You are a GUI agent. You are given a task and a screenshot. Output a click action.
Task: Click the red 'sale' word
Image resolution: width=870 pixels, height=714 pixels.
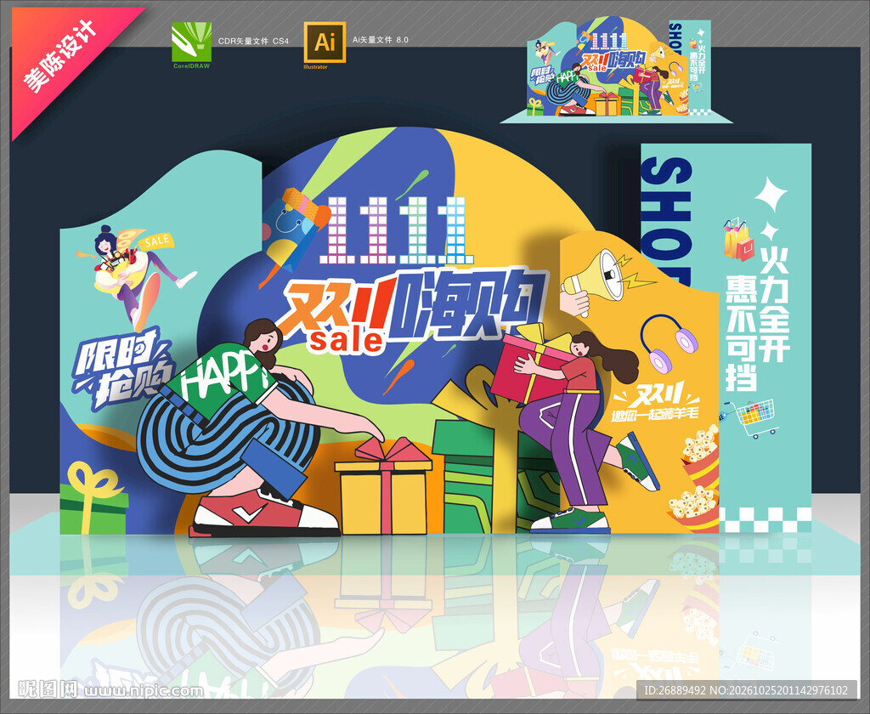(347, 340)
